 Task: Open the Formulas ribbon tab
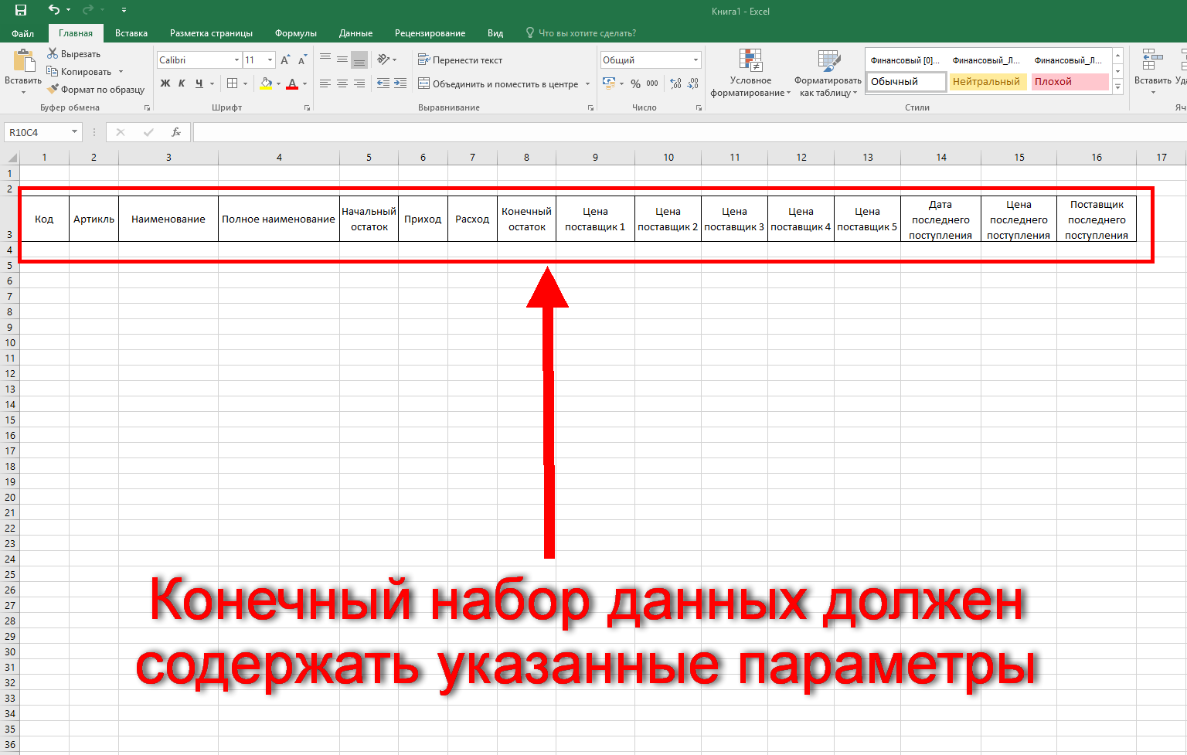pyautogui.click(x=295, y=33)
